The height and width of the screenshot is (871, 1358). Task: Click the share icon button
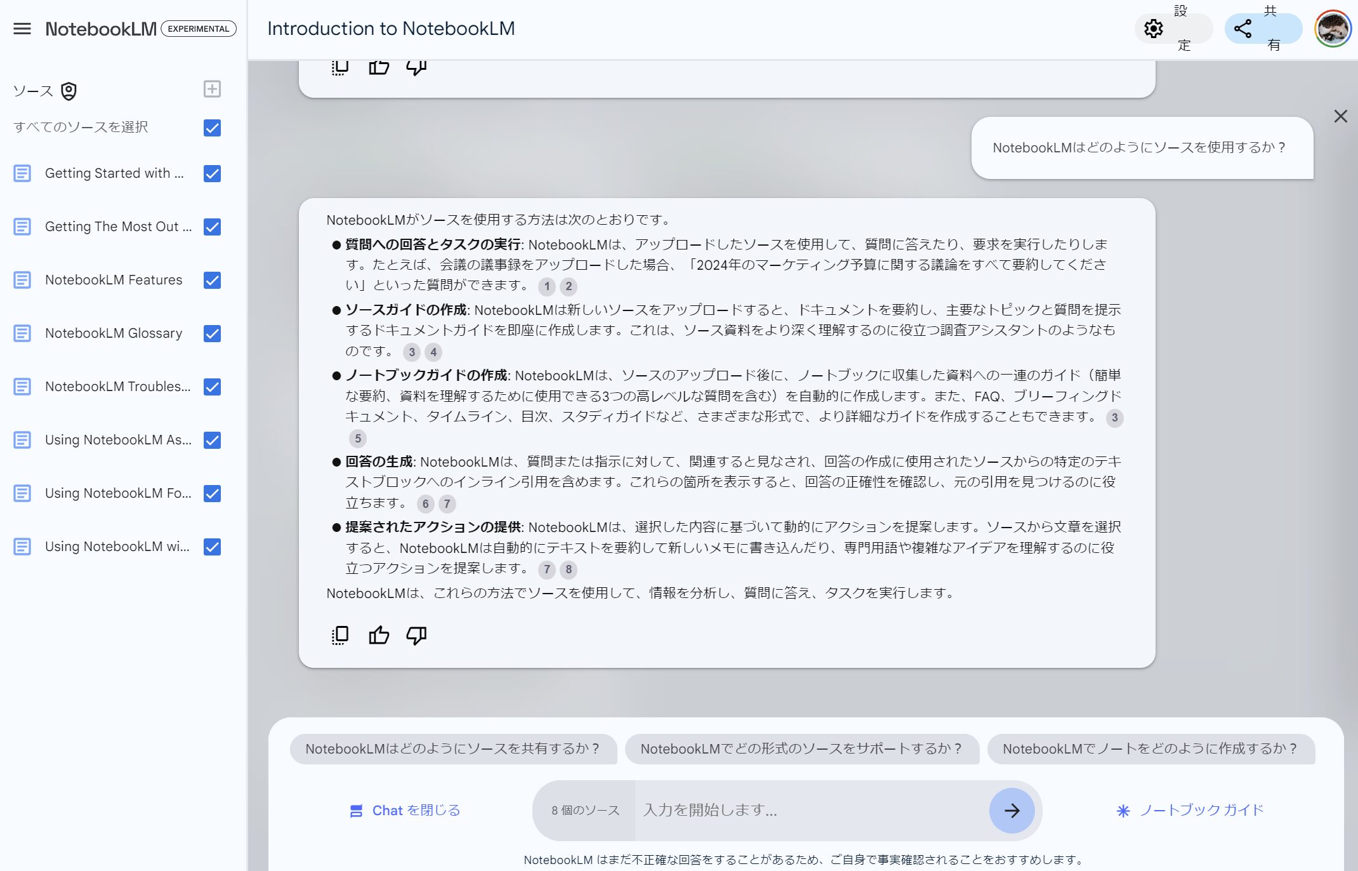point(1243,29)
